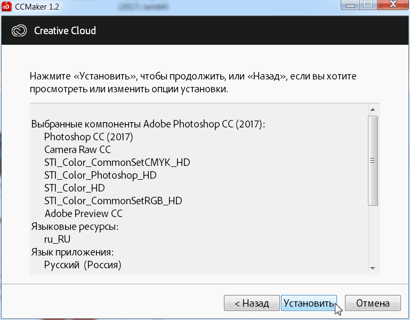Viewport: 410px width, 320px height.
Task: Select the 'Photoshop CC (2017)' line
Action: tap(89, 137)
